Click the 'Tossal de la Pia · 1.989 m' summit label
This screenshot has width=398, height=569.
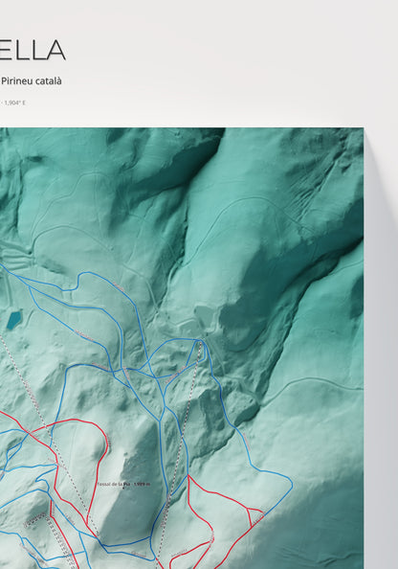pos(123,484)
